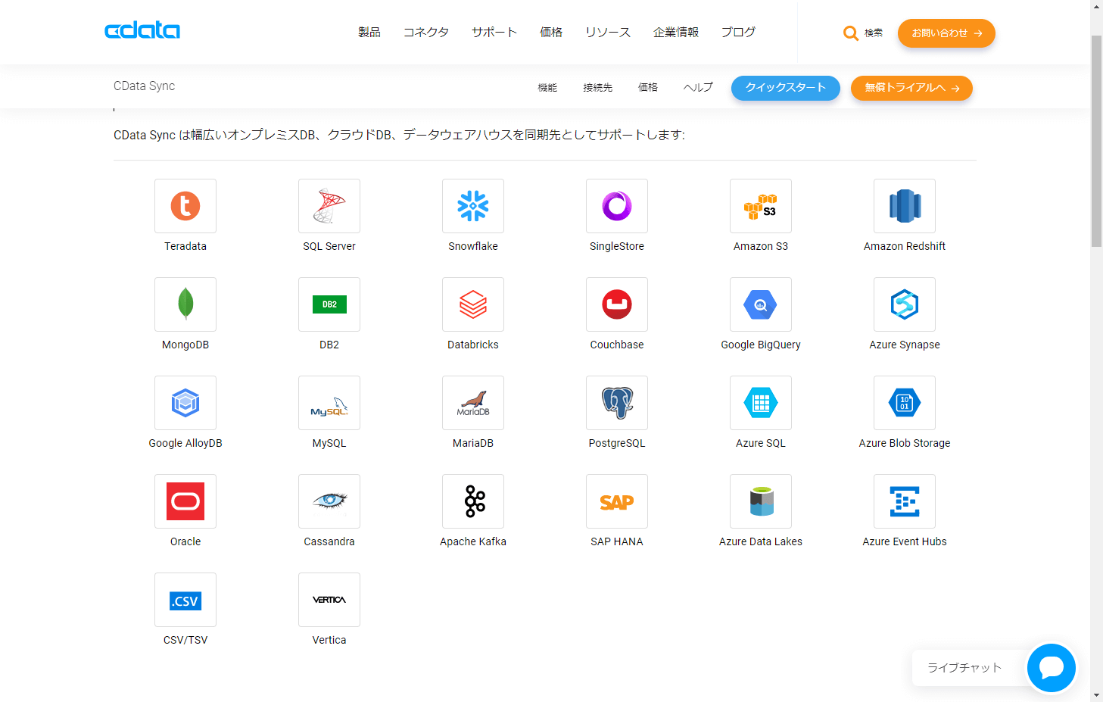
Task: Click the Azure SQL icon
Action: click(x=761, y=403)
